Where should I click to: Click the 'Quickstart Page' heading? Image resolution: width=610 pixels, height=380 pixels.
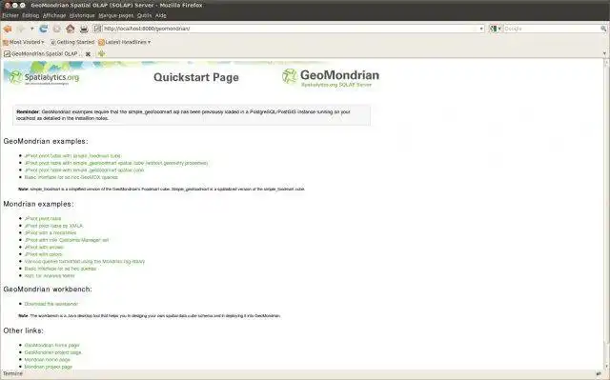tap(196, 77)
